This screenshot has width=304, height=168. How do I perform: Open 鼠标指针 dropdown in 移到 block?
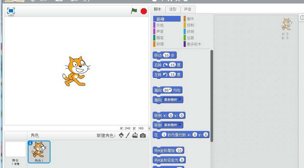[180, 124]
